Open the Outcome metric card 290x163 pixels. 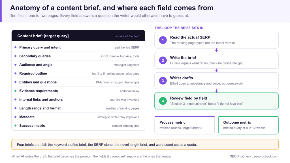248,125
